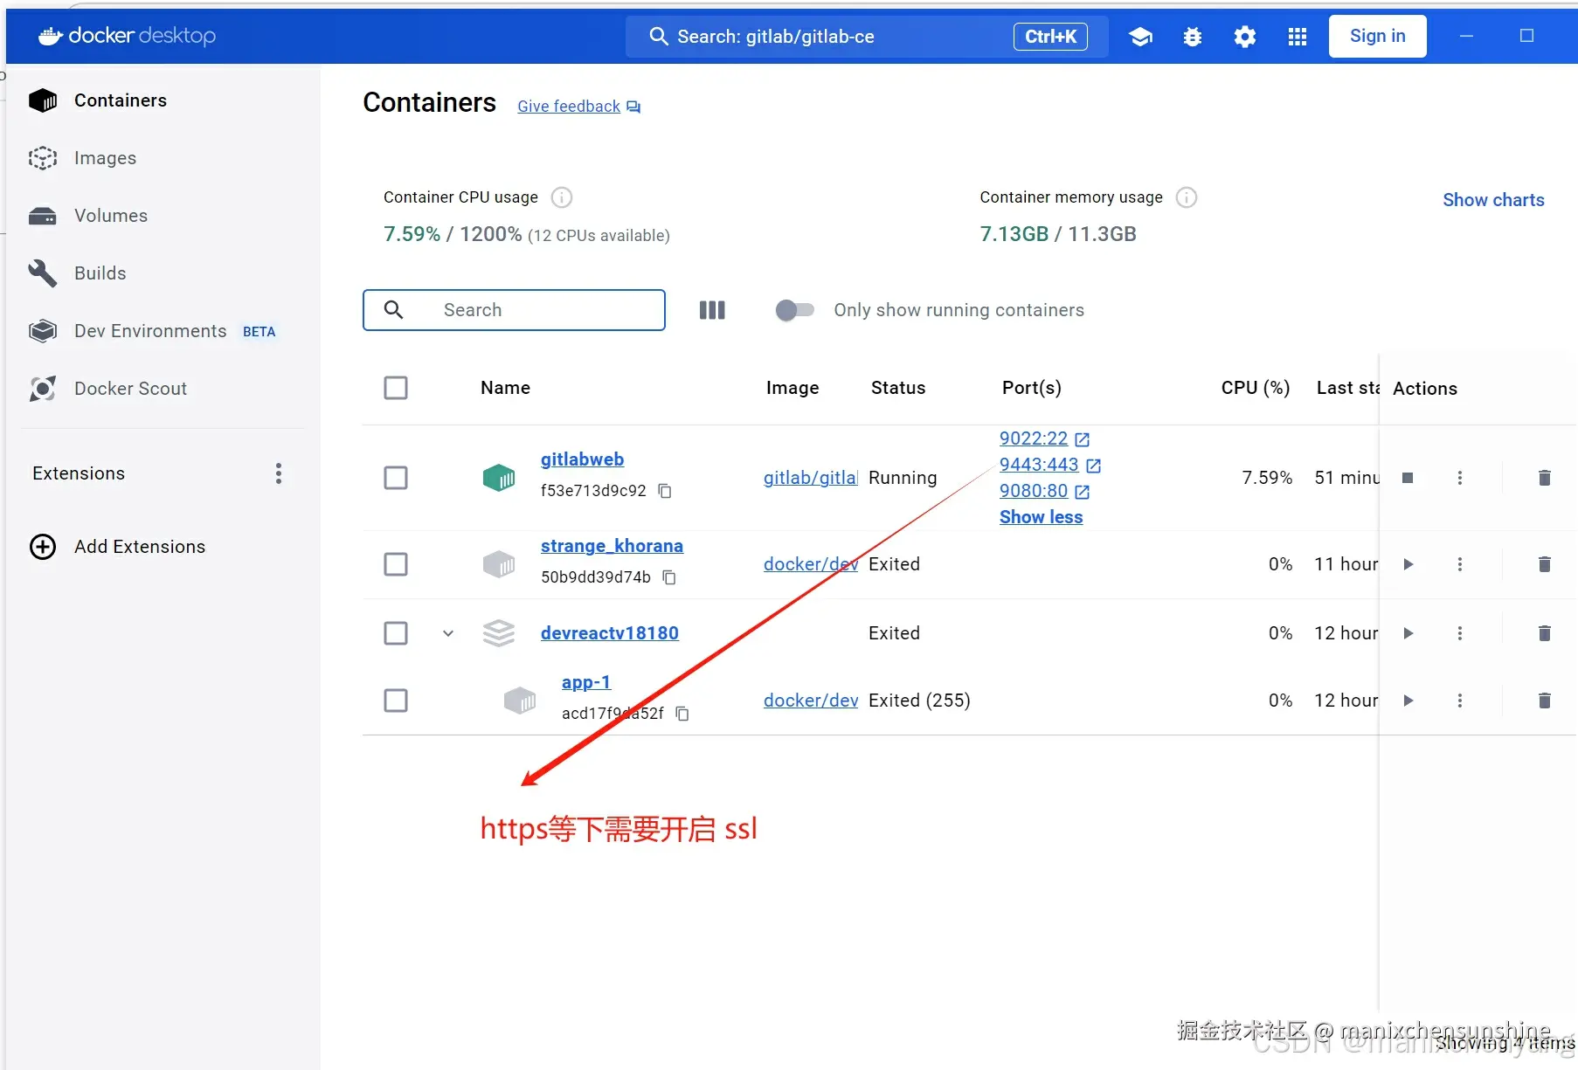The image size is (1578, 1070).
Task: Open app-1 container details
Action: (585, 682)
